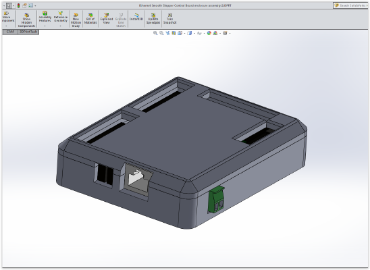This screenshot has height=270, width=370.
Task: Create an Exploded View
Action: click(107, 19)
